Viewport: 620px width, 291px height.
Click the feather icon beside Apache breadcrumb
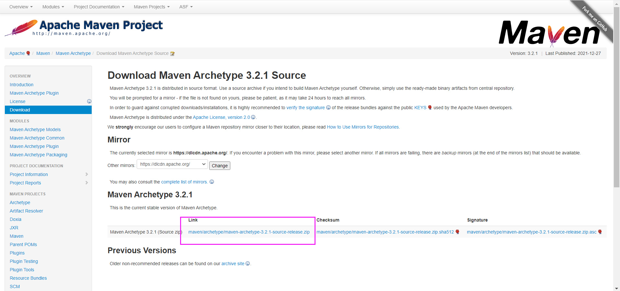tap(28, 53)
